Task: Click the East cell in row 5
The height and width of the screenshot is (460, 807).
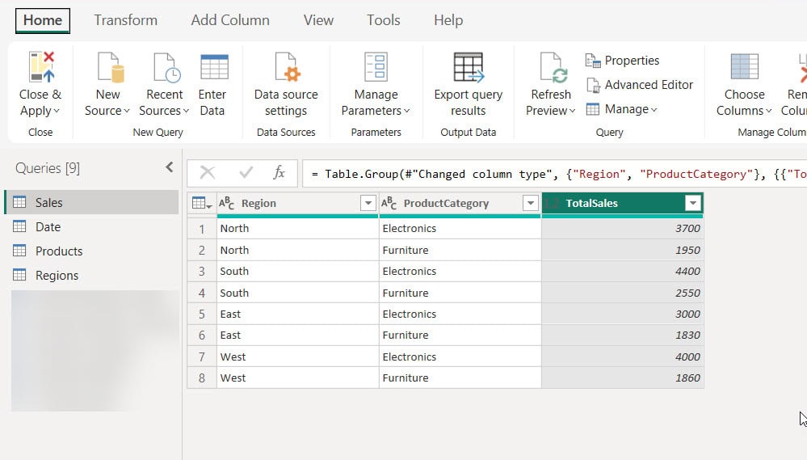Action: point(297,314)
